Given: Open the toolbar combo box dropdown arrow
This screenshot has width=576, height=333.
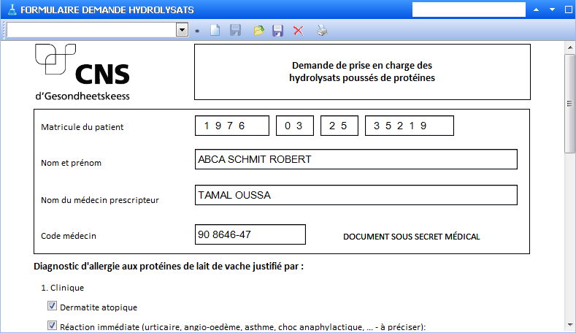Looking at the screenshot, I should tap(182, 30).
